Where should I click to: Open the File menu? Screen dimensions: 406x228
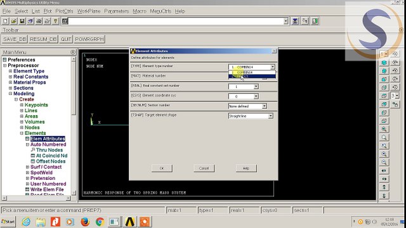point(6,11)
